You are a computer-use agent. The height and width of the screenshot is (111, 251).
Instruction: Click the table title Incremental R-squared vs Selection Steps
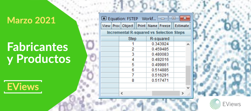[x=146, y=33]
